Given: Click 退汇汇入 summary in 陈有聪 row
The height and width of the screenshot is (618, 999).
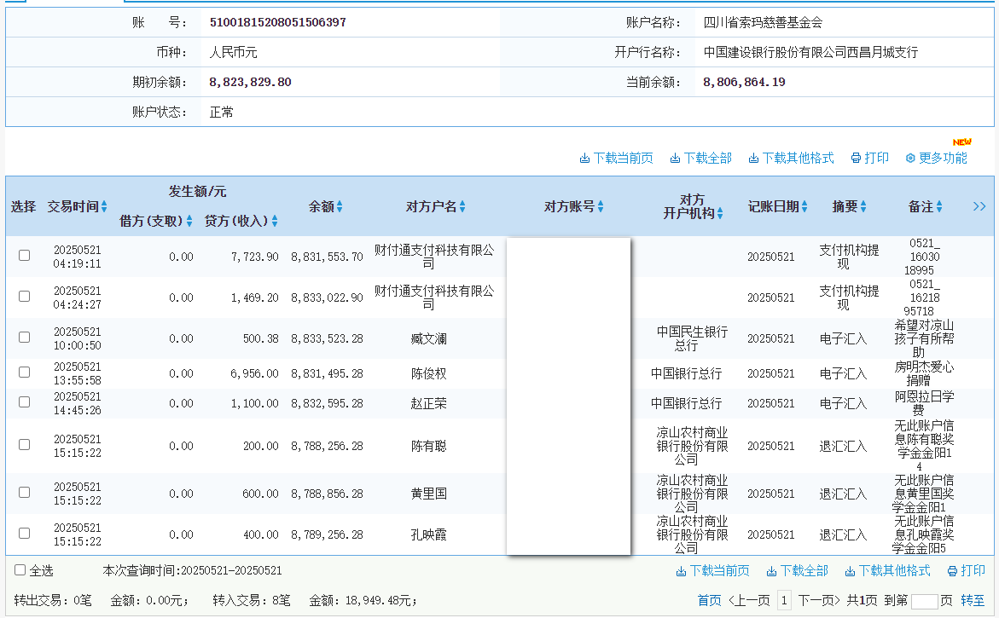Looking at the screenshot, I should tap(843, 446).
